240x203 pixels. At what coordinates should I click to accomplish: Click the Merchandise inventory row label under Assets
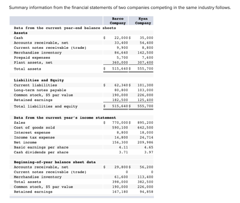pos(38,53)
